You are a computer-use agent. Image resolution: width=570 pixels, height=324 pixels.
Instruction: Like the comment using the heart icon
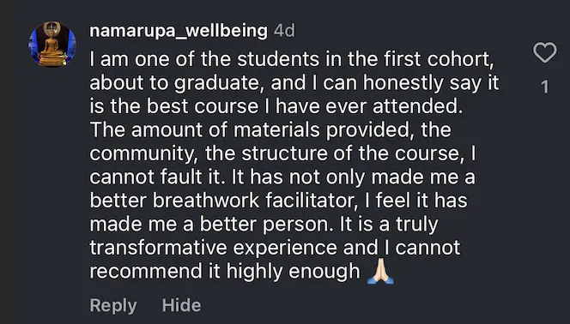[544, 52]
